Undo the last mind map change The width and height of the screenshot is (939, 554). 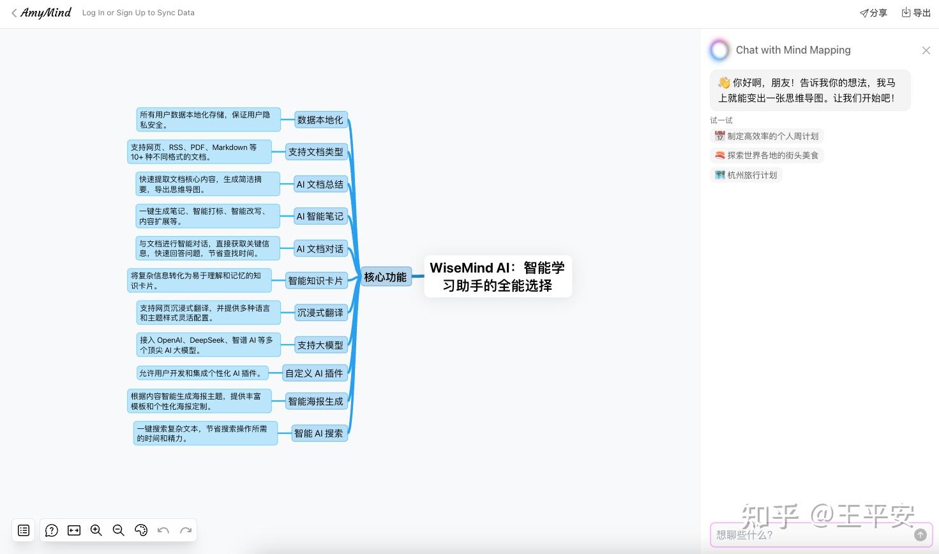point(163,530)
